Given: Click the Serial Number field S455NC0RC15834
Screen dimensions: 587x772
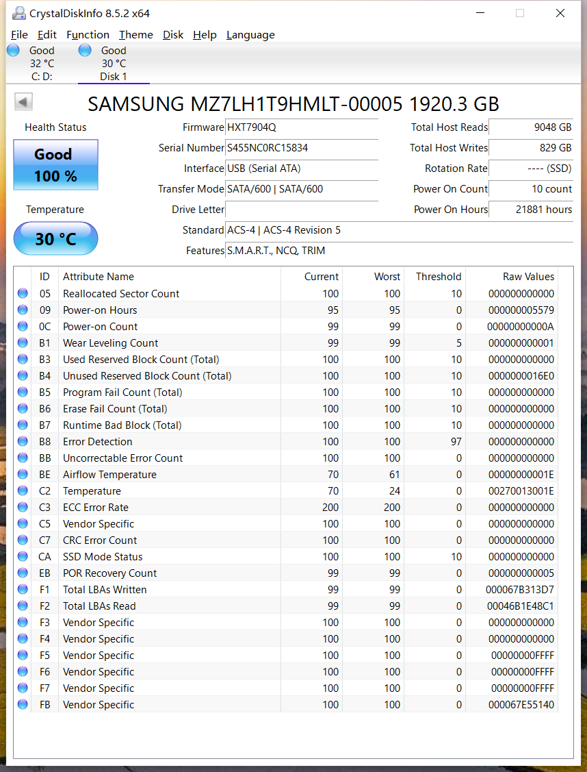Looking at the screenshot, I should 301,148.
